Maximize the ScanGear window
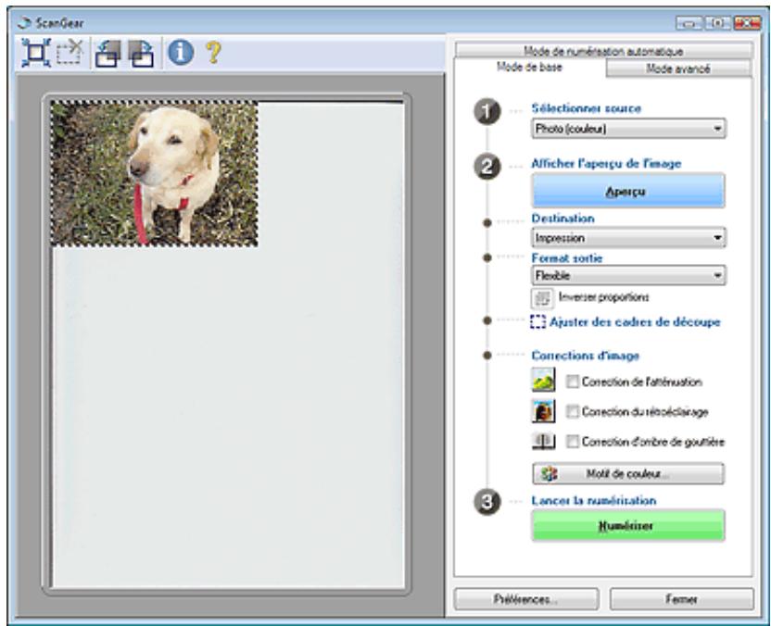The width and height of the screenshot is (771, 626). [717, 23]
